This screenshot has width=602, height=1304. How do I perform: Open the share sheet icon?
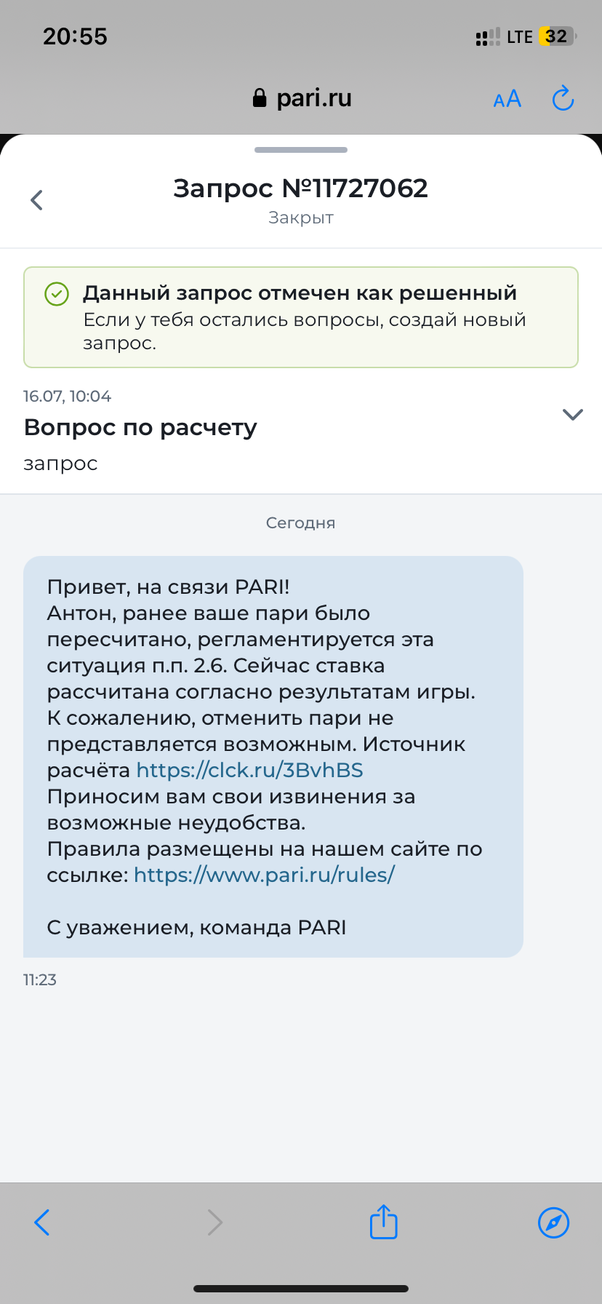(383, 1222)
